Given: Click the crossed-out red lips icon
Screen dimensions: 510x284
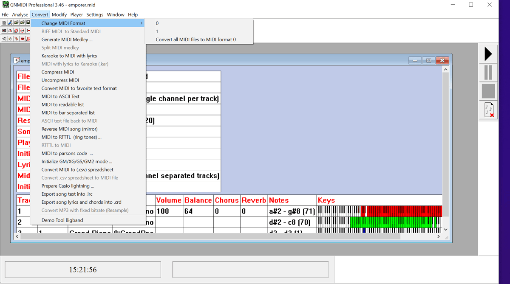Looking at the screenshot, I should 22,39.
